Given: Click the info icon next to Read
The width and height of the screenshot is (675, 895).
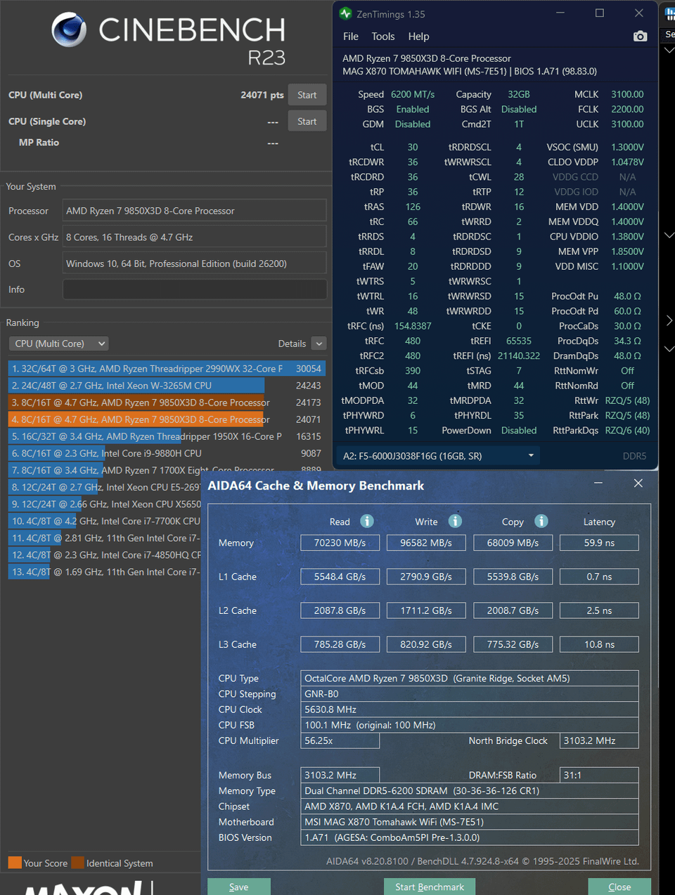Looking at the screenshot, I should (x=367, y=521).
